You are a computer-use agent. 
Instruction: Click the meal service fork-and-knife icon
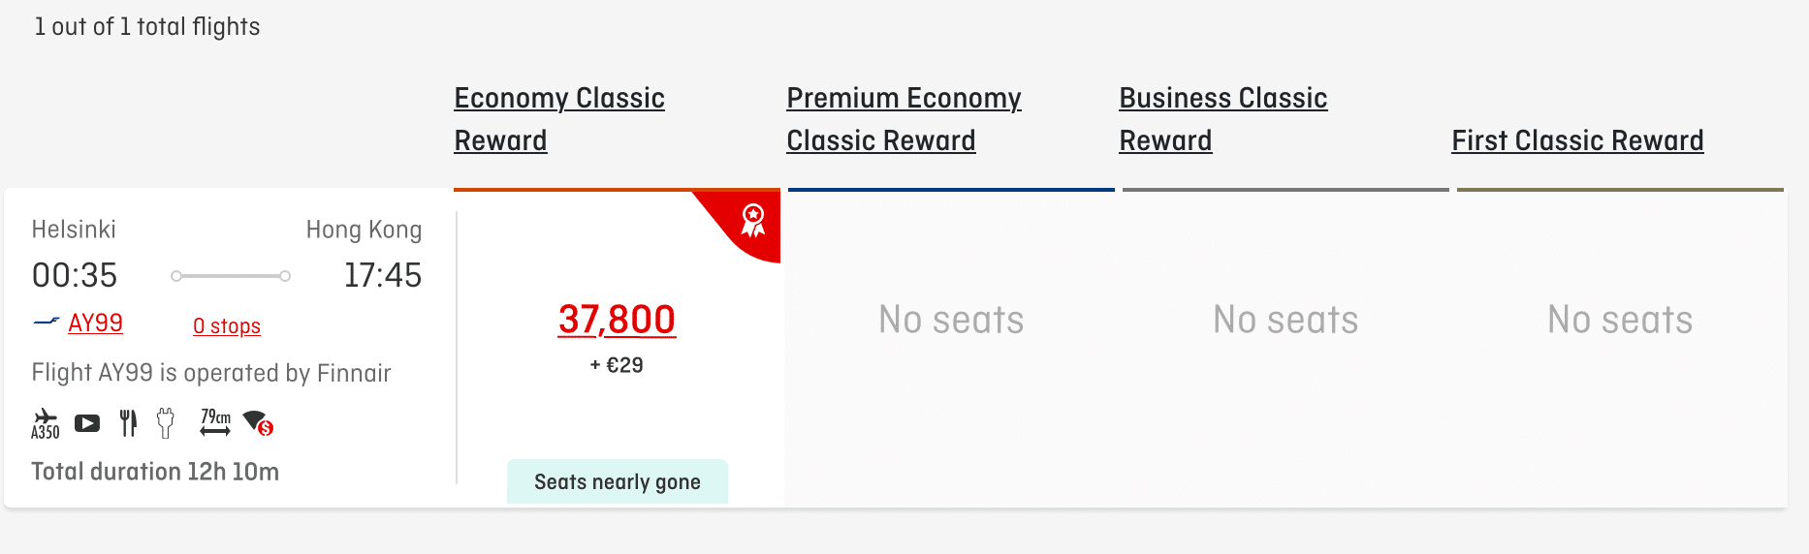[128, 422]
